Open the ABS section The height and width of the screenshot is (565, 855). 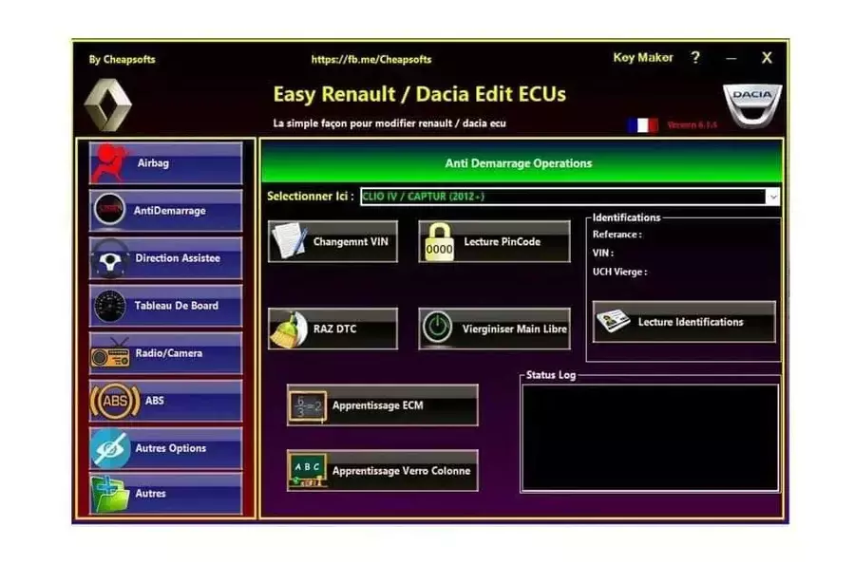click(165, 401)
